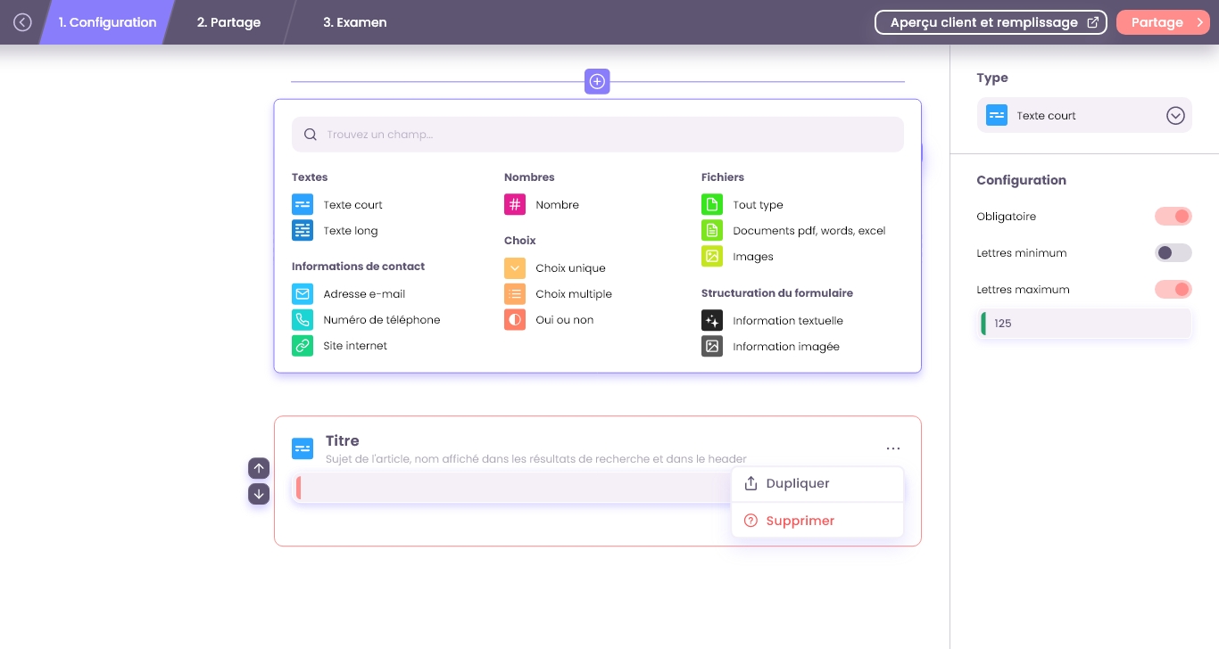Open the three-dot menu on Titre field

click(x=892, y=448)
